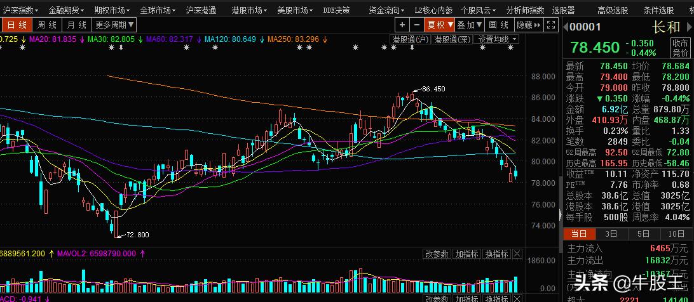Viewport: 694px width, 302px height.
Task: Click the MAVOL2 up-arrow indicator
Action: coord(143,253)
